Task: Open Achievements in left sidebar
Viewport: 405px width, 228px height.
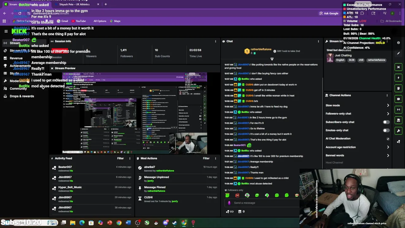Action: tap(20, 66)
